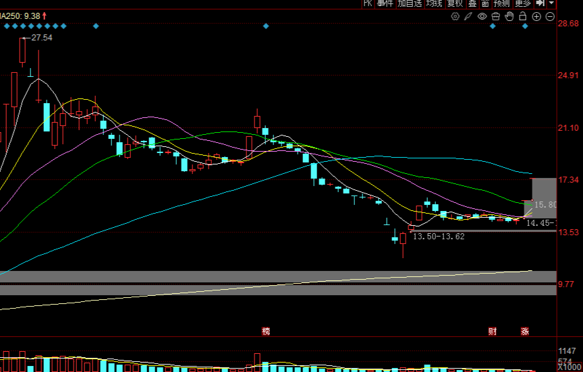Click the 涨 marker on time axis
Viewport: 583px width, 372px height.
[x=525, y=331]
